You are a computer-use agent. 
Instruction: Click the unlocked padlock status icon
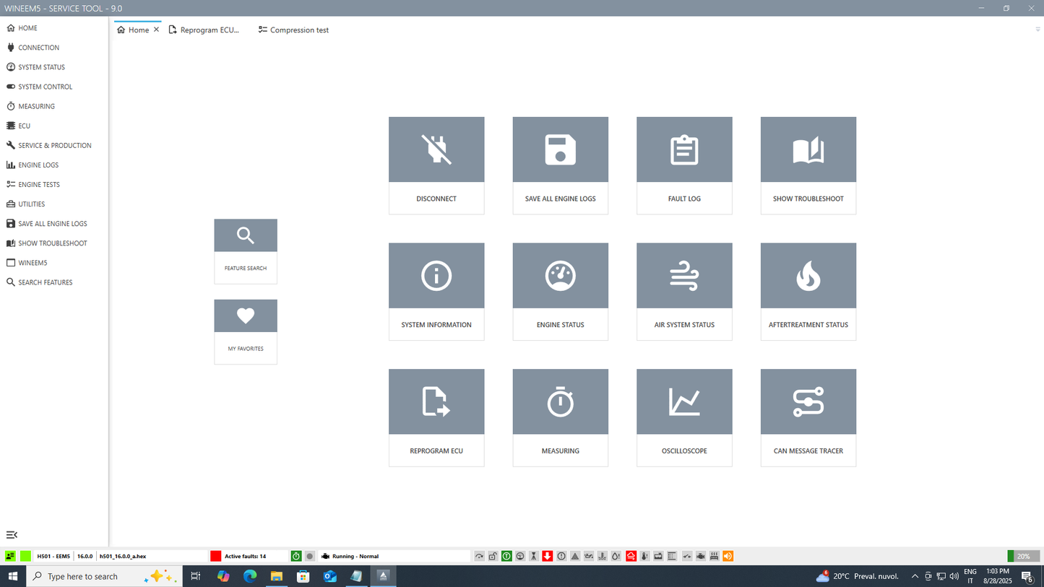tap(493, 556)
